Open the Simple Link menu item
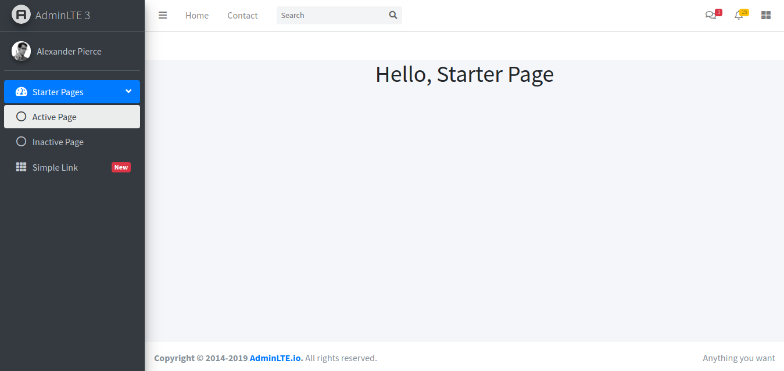This screenshot has height=371, width=784. [x=72, y=167]
